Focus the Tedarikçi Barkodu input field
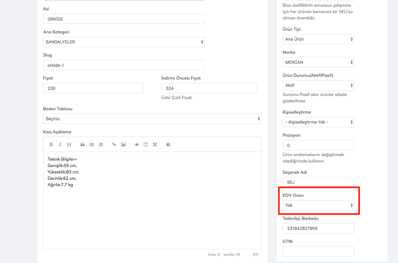Viewport: 398px width, 263px height. (318, 228)
